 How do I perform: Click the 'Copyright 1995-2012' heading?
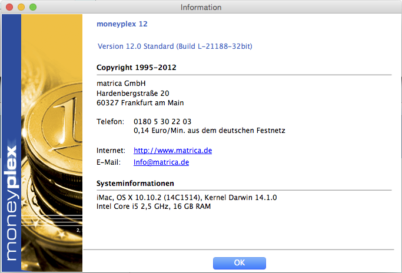137,68
